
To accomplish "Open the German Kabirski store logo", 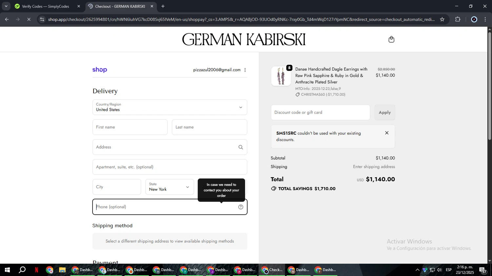I will tap(244, 39).
